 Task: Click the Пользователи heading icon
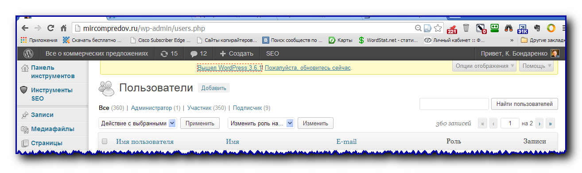pos(107,88)
